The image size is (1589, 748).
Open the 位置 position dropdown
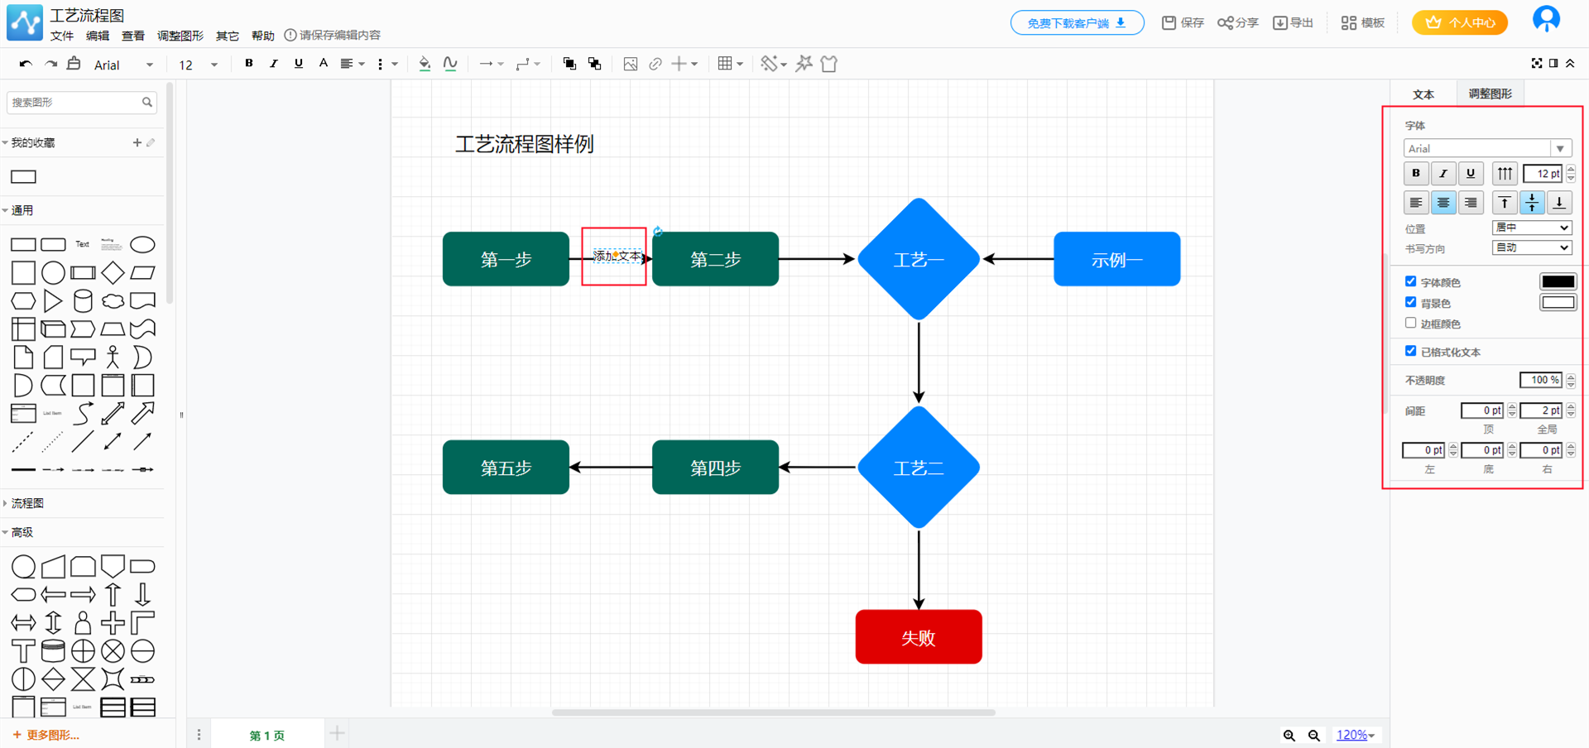coord(1532,228)
